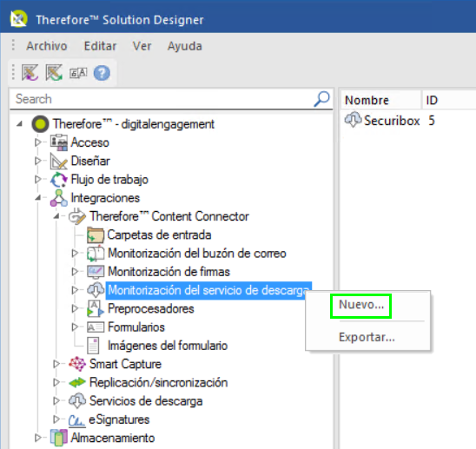Click the eSignatures signature icon
This screenshot has width=476, height=449.
point(76,420)
